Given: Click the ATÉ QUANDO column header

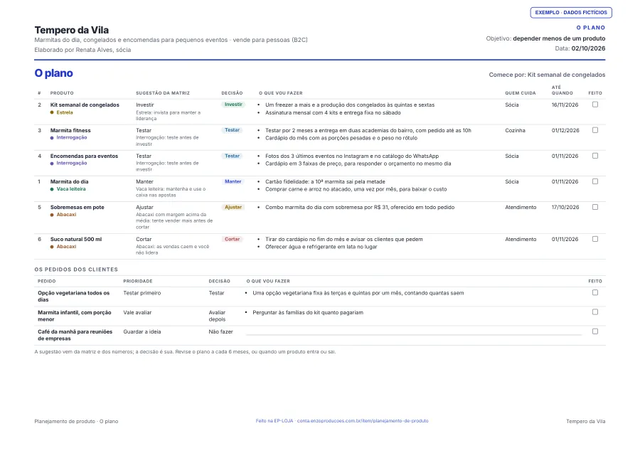Looking at the screenshot, I should click(x=562, y=90).
